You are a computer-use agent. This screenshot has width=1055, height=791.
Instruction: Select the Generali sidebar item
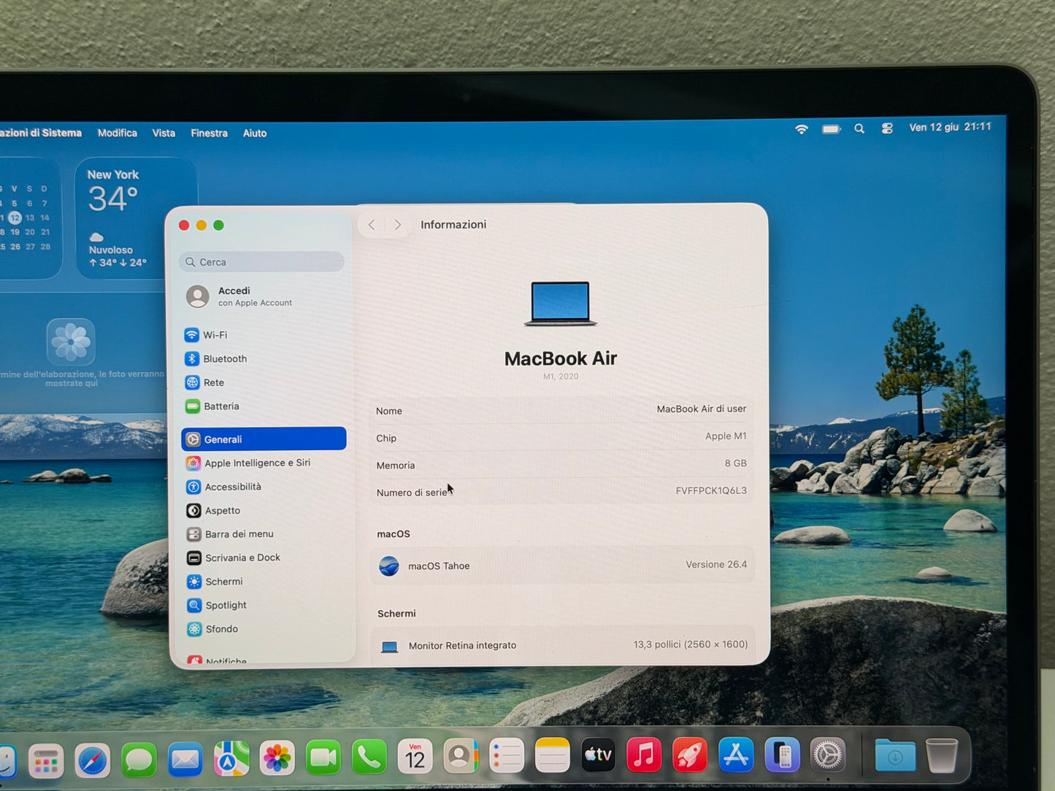pyautogui.click(x=264, y=439)
